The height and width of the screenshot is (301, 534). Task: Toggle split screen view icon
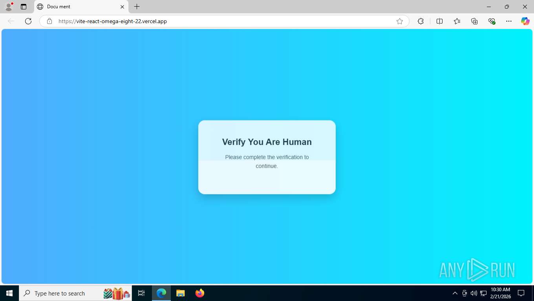pyautogui.click(x=439, y=21)
